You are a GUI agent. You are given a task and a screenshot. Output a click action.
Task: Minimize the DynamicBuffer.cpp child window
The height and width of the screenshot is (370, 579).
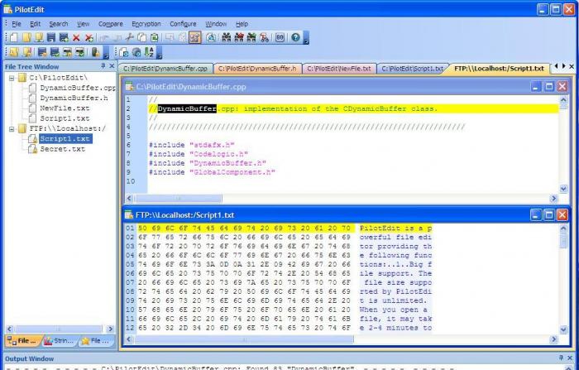tap(536, 86)
